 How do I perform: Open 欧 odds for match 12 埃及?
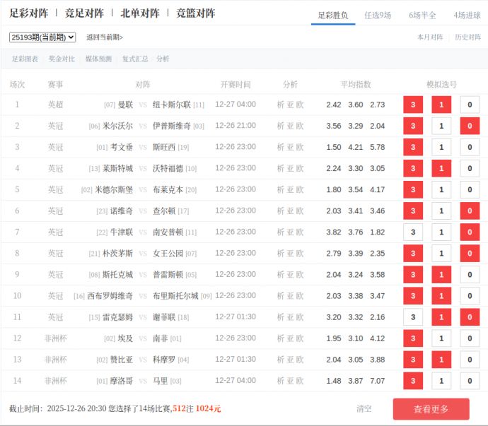pyautogui.click(x=300, y=338)
